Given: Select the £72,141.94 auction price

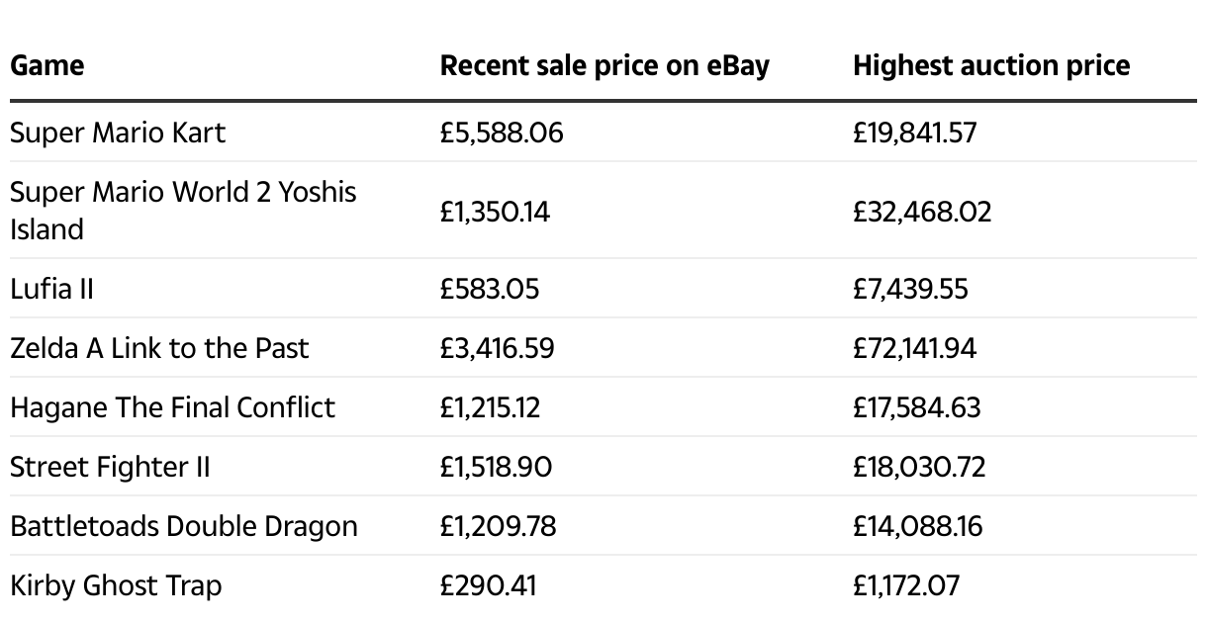Looking at the screenshot, I should 914,348.
